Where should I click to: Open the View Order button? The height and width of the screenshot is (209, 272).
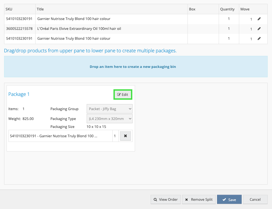click(165, 199)
